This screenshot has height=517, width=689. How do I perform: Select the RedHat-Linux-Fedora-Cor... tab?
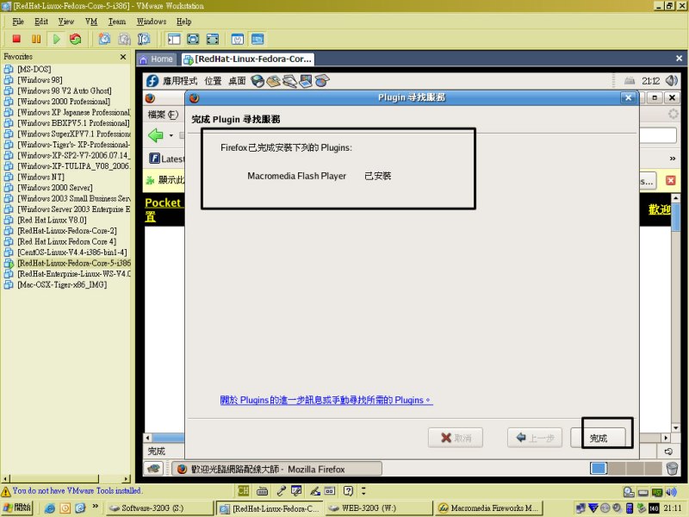pyautogui.click(x=248, y=59)
